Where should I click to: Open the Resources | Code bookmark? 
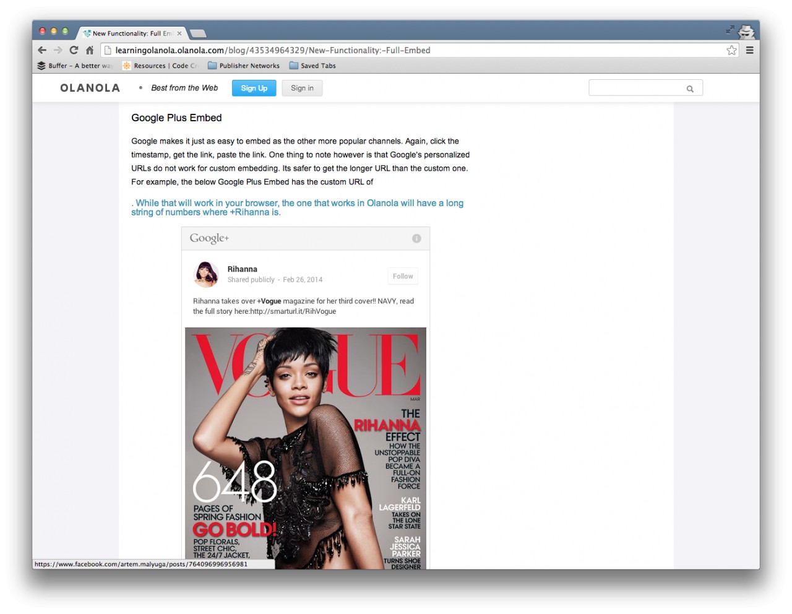click(x=160, y=66)
